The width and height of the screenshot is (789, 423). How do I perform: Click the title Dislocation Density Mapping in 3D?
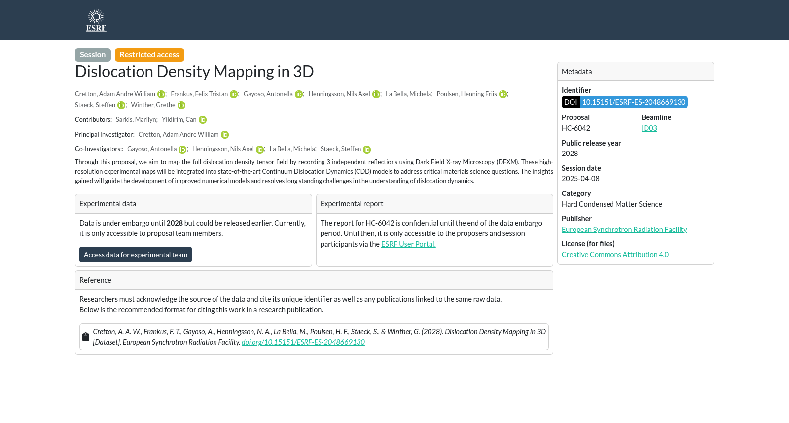[194, 72]
